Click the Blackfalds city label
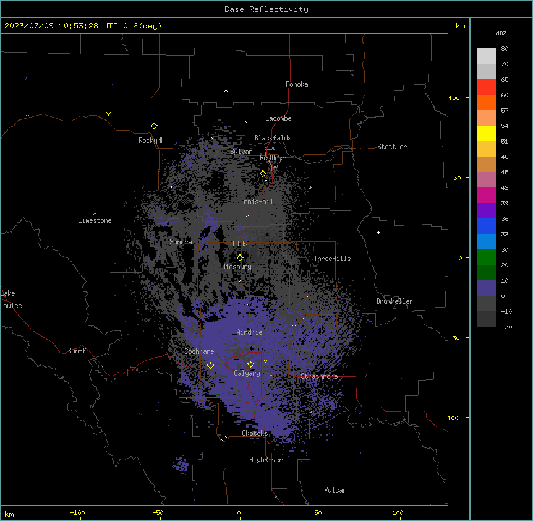The width and height of the screenshot is (533, 521). tap(273, 138)
